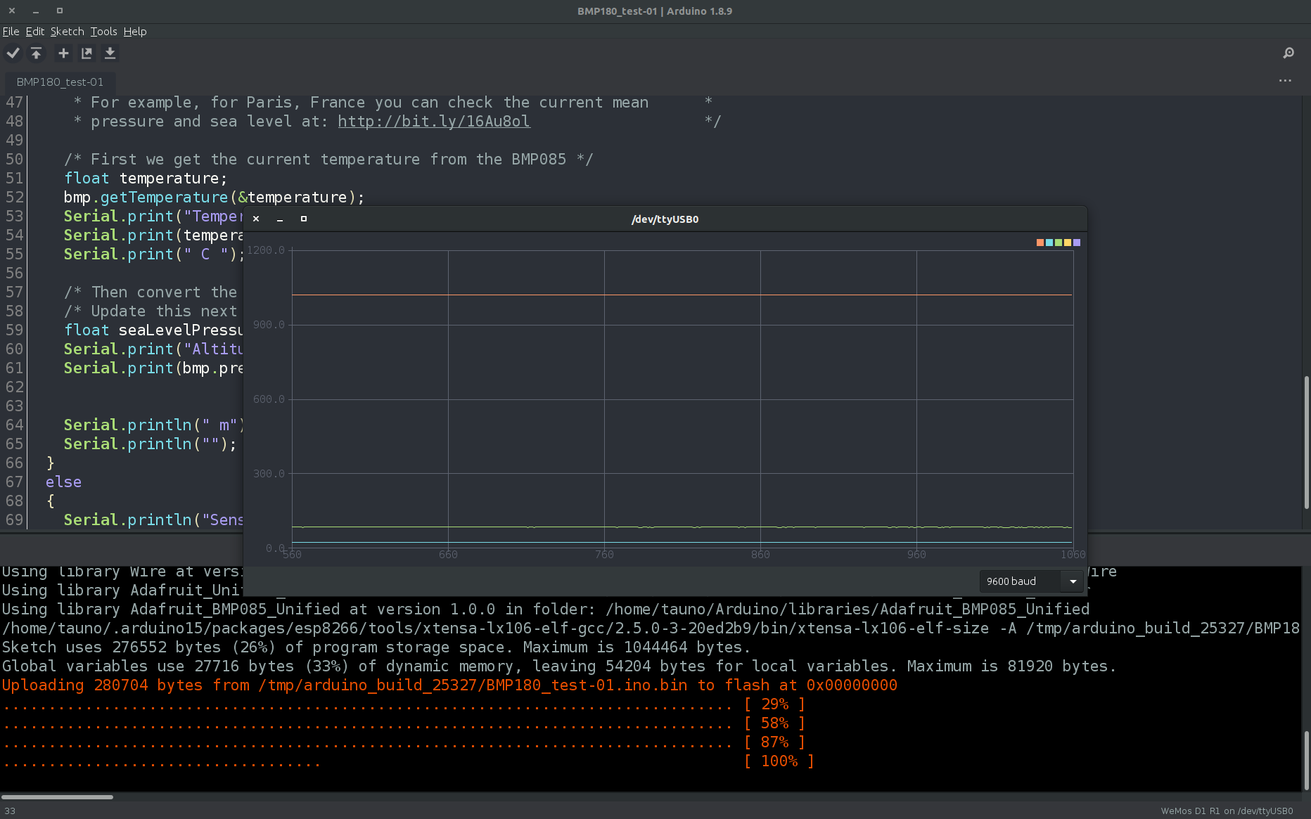The image size is (1311, 819).
Task: Minimize the /dev/ttyUSB0 plotter window
Action: click(x=280, y=219)
